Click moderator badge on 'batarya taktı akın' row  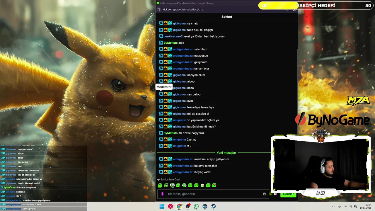tap(161, 166)
